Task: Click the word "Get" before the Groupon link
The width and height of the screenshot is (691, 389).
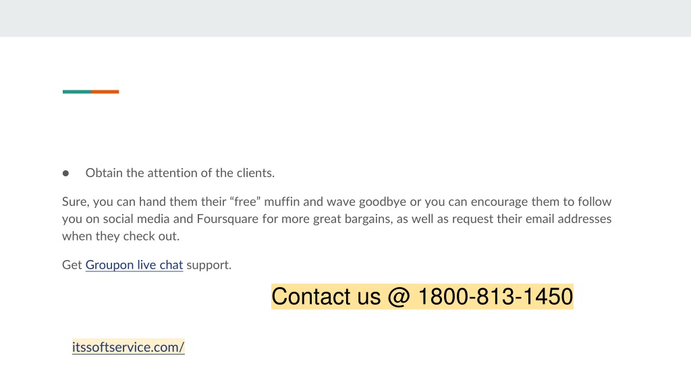Action: tap(72, 265)
